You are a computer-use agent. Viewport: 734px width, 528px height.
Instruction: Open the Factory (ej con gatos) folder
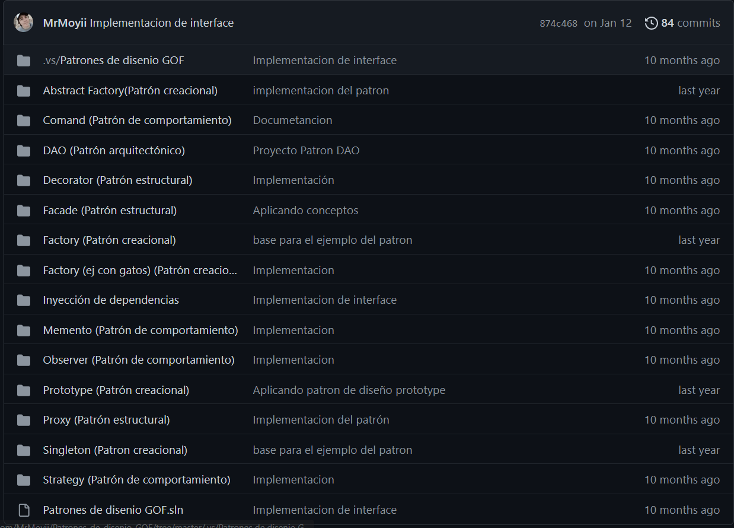[140, 271]
